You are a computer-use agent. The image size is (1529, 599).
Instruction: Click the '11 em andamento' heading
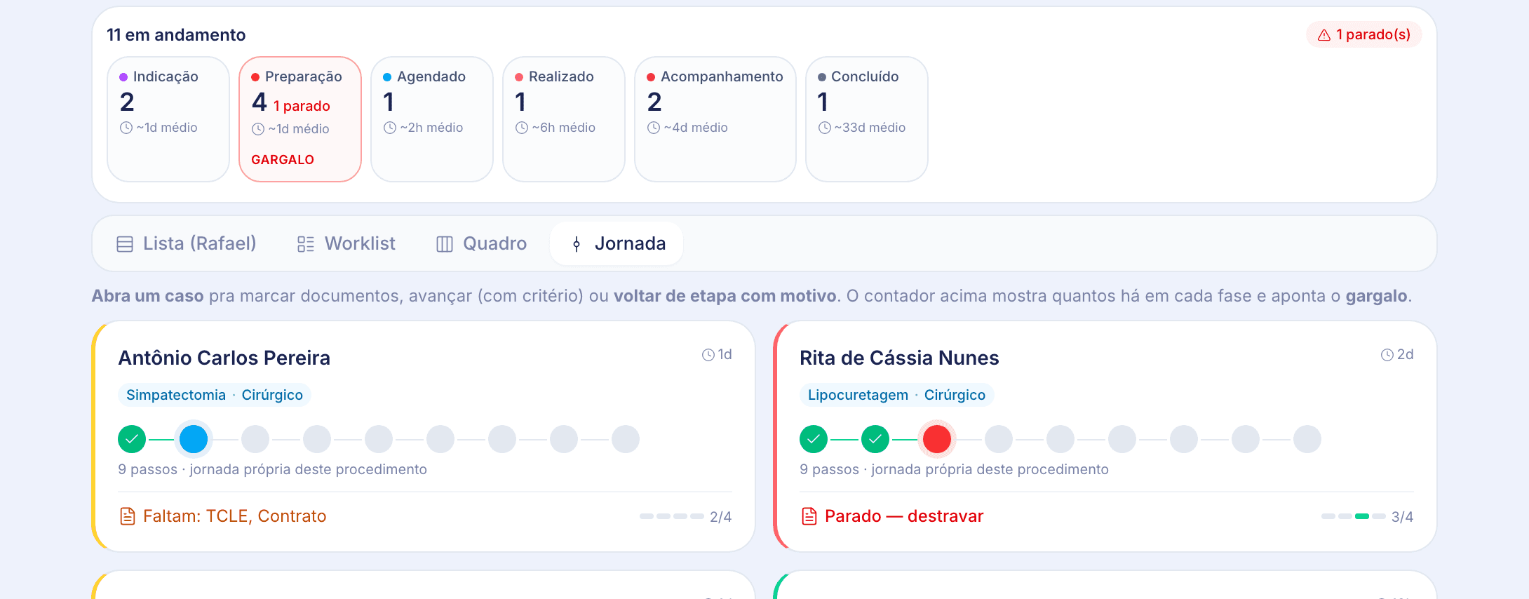pyautogui.click(x=176, y=35)
